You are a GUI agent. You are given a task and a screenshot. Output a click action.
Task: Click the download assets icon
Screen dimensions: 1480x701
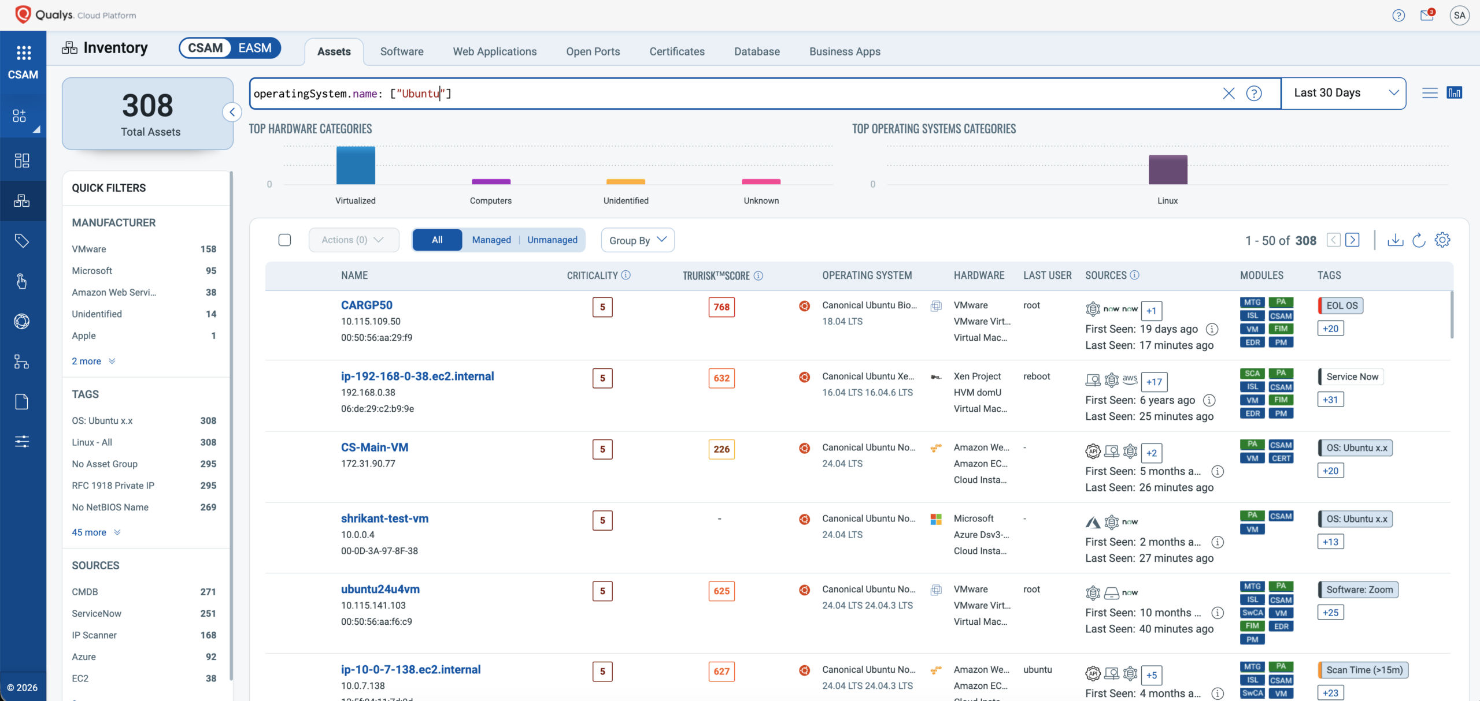[x=1395, y=240]
